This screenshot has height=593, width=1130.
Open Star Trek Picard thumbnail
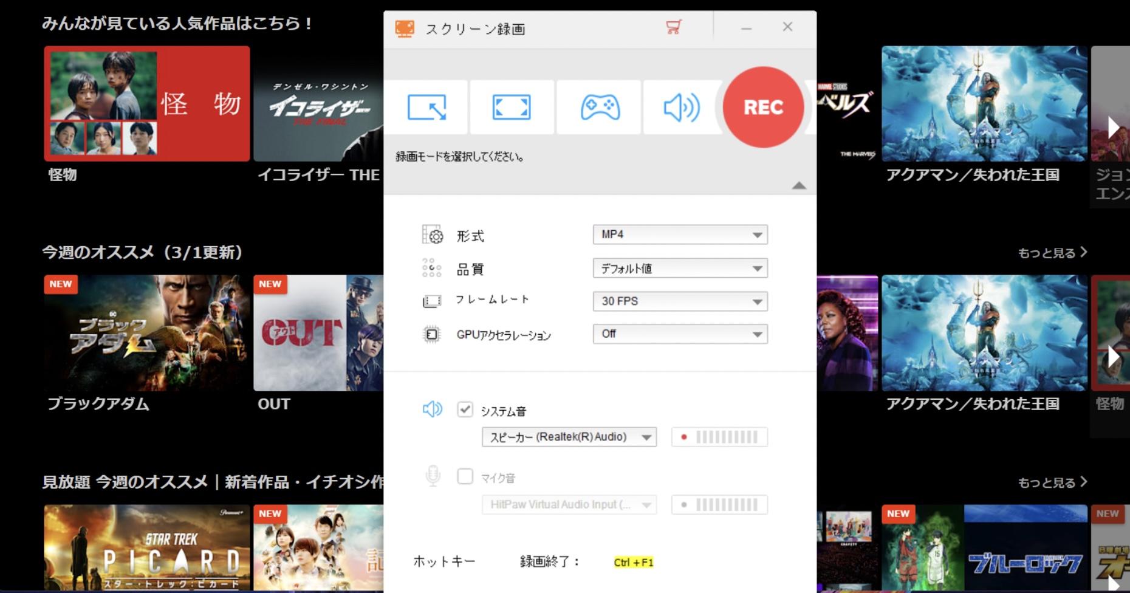coord(147,547)
